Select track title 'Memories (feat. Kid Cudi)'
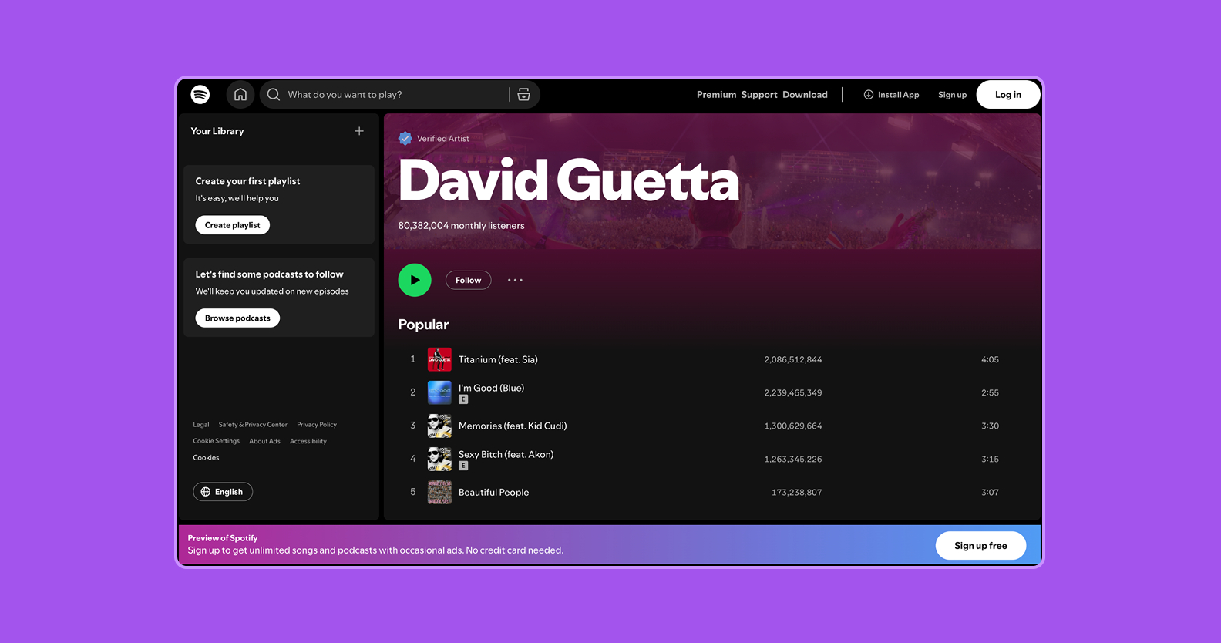The height and width of the screenshot is (643, 1221). click(513, 426)
